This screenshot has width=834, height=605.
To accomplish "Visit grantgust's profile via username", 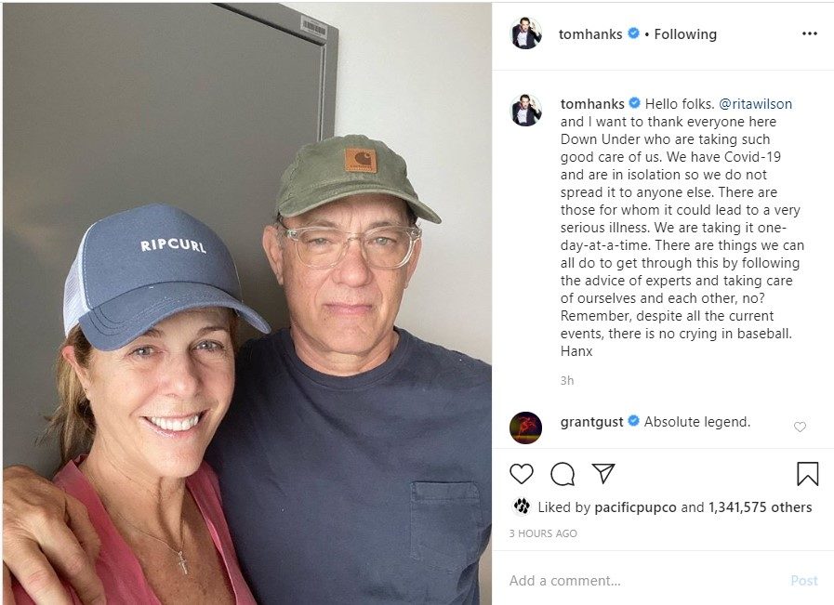I will pos(591,422).
